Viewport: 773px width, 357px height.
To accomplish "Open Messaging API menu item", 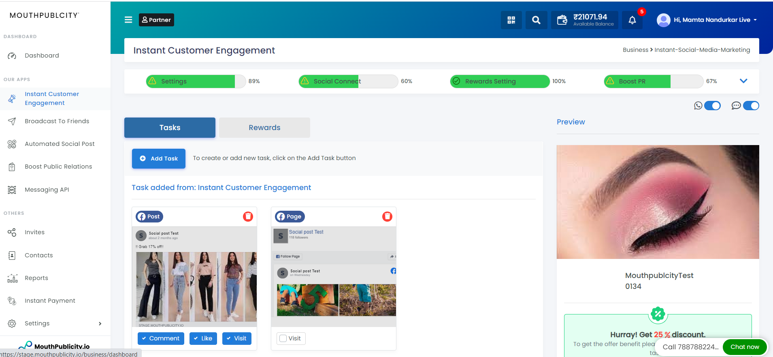I will tap(47, 190).
